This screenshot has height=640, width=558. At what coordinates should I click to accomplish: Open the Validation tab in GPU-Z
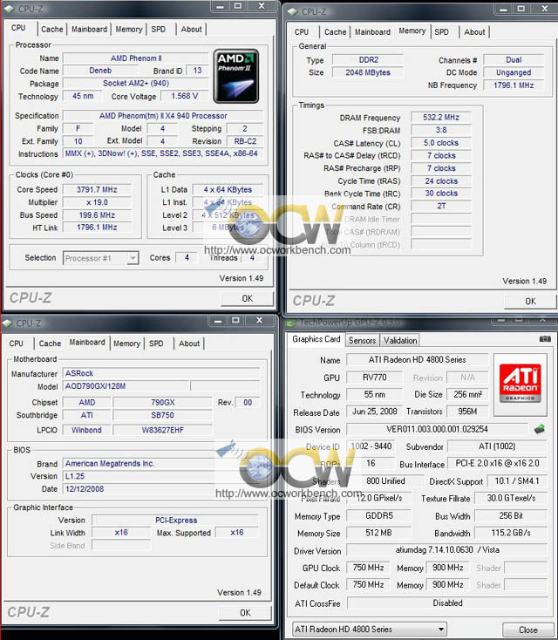[400, 340]
